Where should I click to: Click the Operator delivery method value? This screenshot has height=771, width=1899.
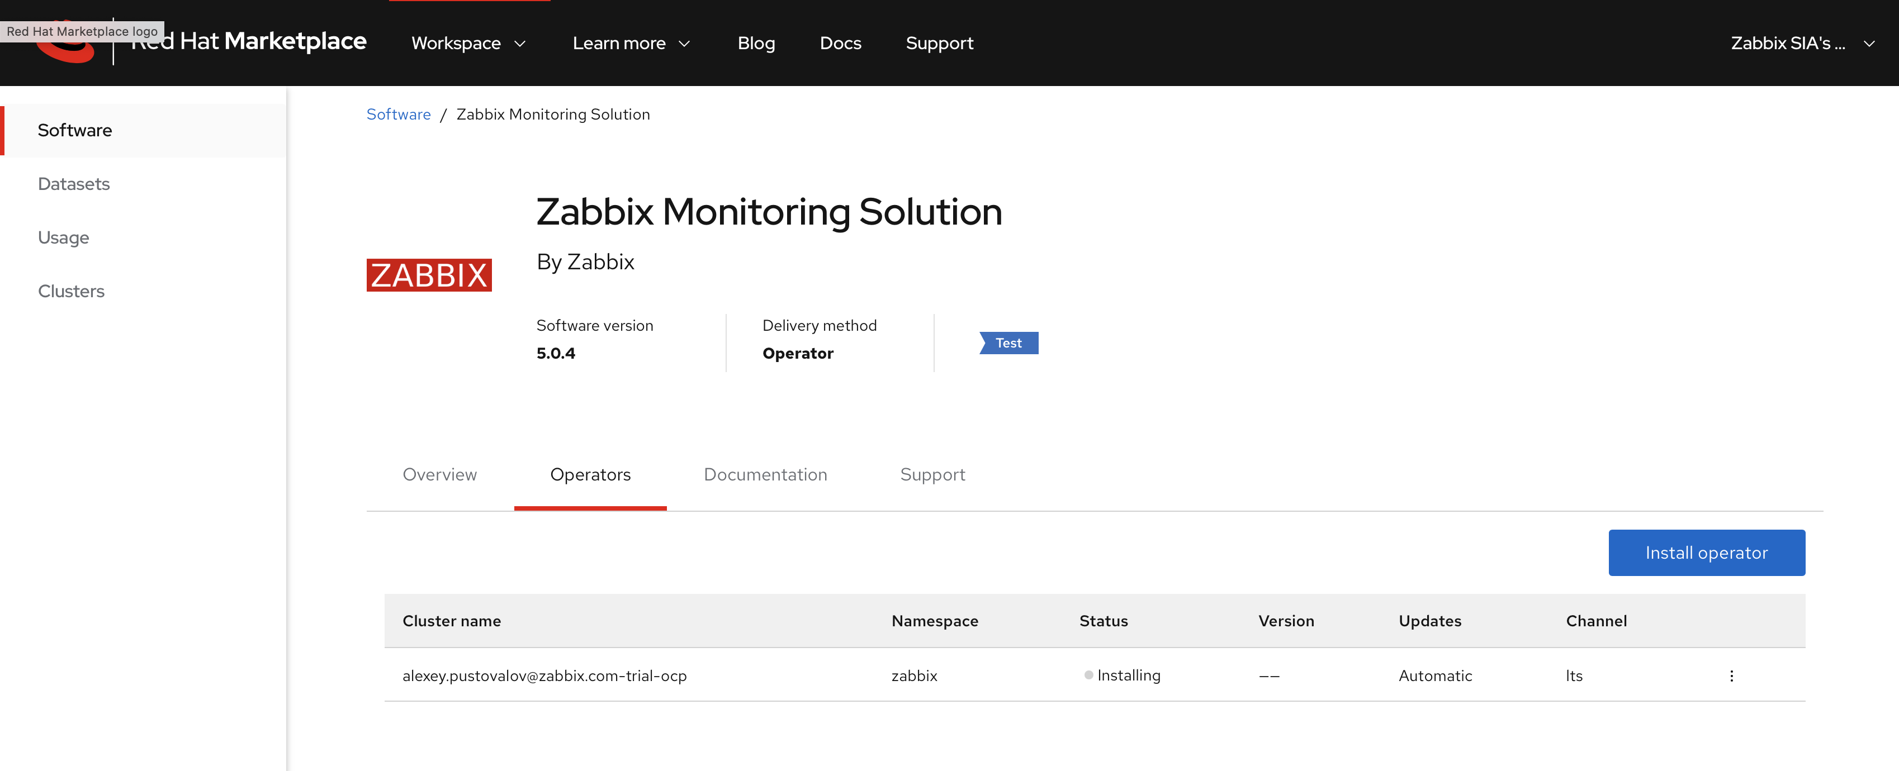(798, 353)
